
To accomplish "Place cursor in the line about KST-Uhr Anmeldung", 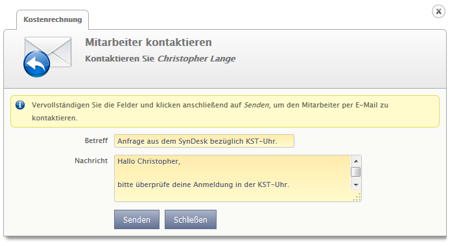I will coord(203,184).
